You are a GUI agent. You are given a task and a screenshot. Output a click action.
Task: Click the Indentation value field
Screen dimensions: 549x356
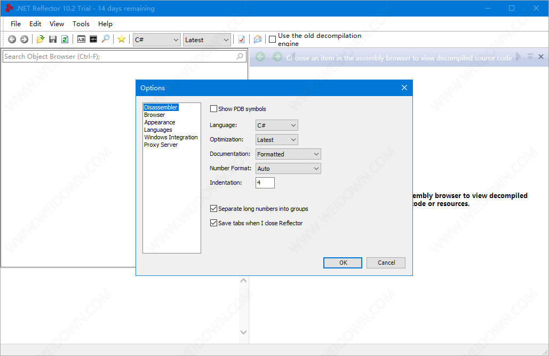265,183
